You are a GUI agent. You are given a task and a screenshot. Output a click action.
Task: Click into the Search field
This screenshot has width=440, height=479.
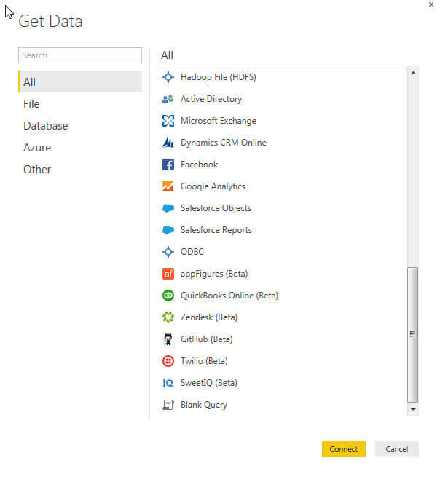click(80, 55)
